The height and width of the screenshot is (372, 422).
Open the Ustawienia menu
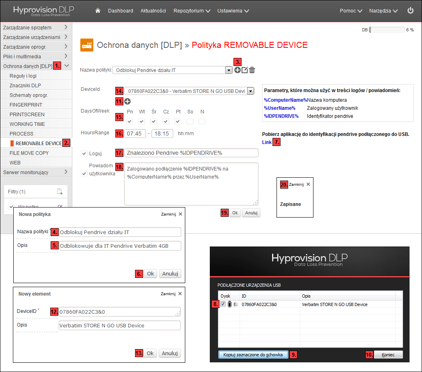pyautogui.click(x=233, y=11)
